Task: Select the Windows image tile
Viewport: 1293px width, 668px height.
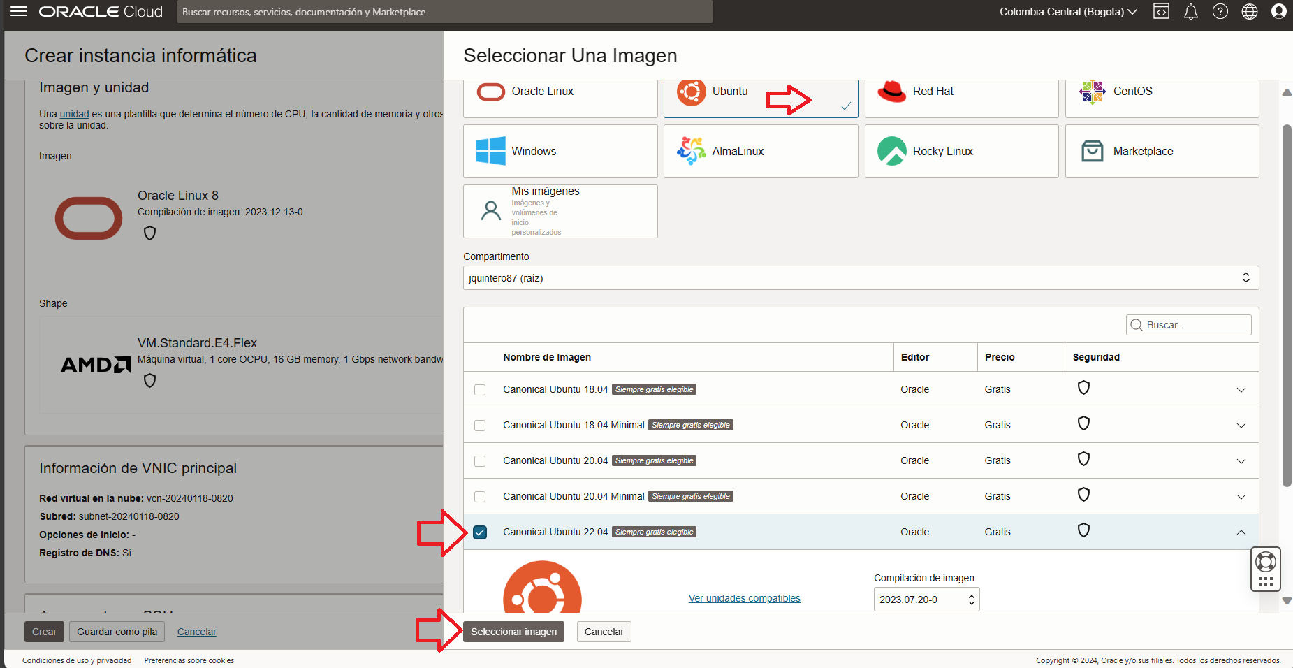Action: tap(560, 151)
